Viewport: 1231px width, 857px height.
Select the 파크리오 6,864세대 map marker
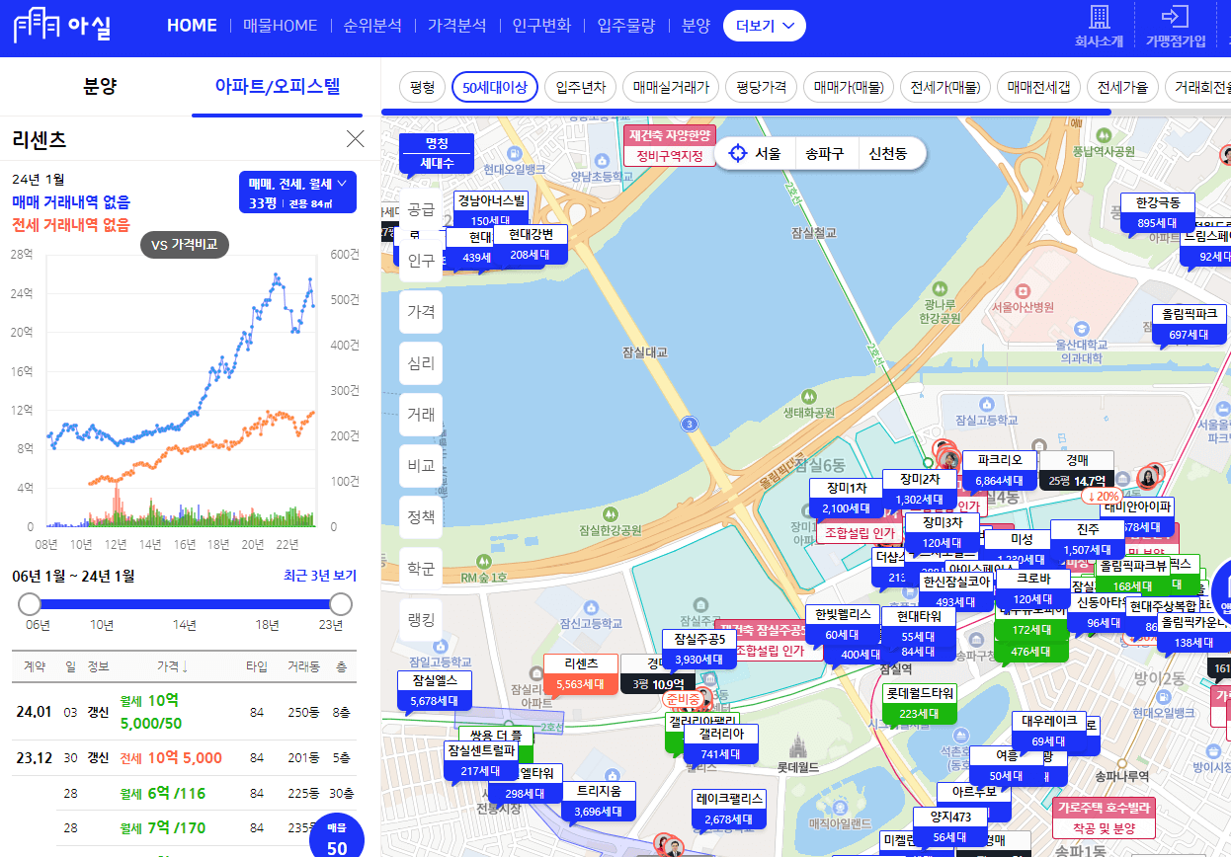pos(1000,470)
